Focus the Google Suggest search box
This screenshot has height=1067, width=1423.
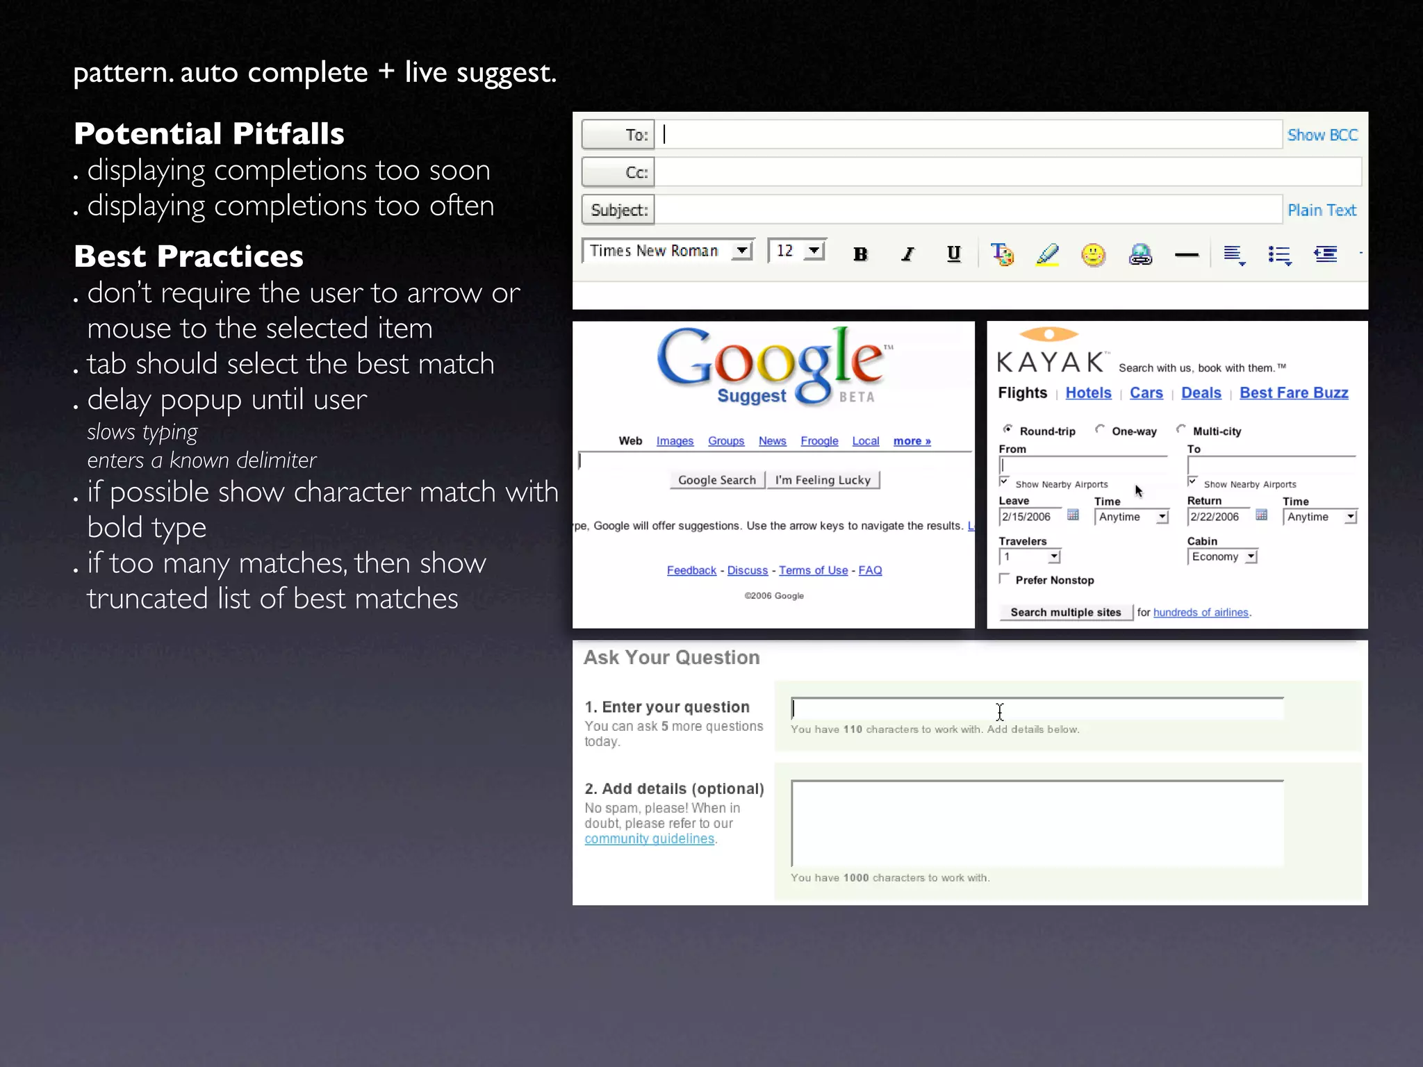[x=775, y=461]
